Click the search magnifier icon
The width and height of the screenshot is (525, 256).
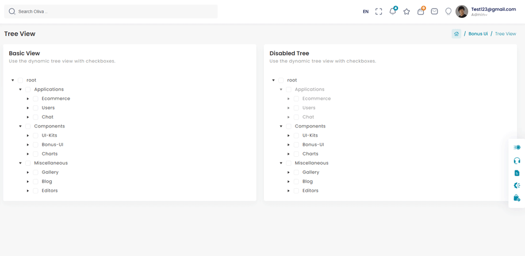click(x=12, y=11)
